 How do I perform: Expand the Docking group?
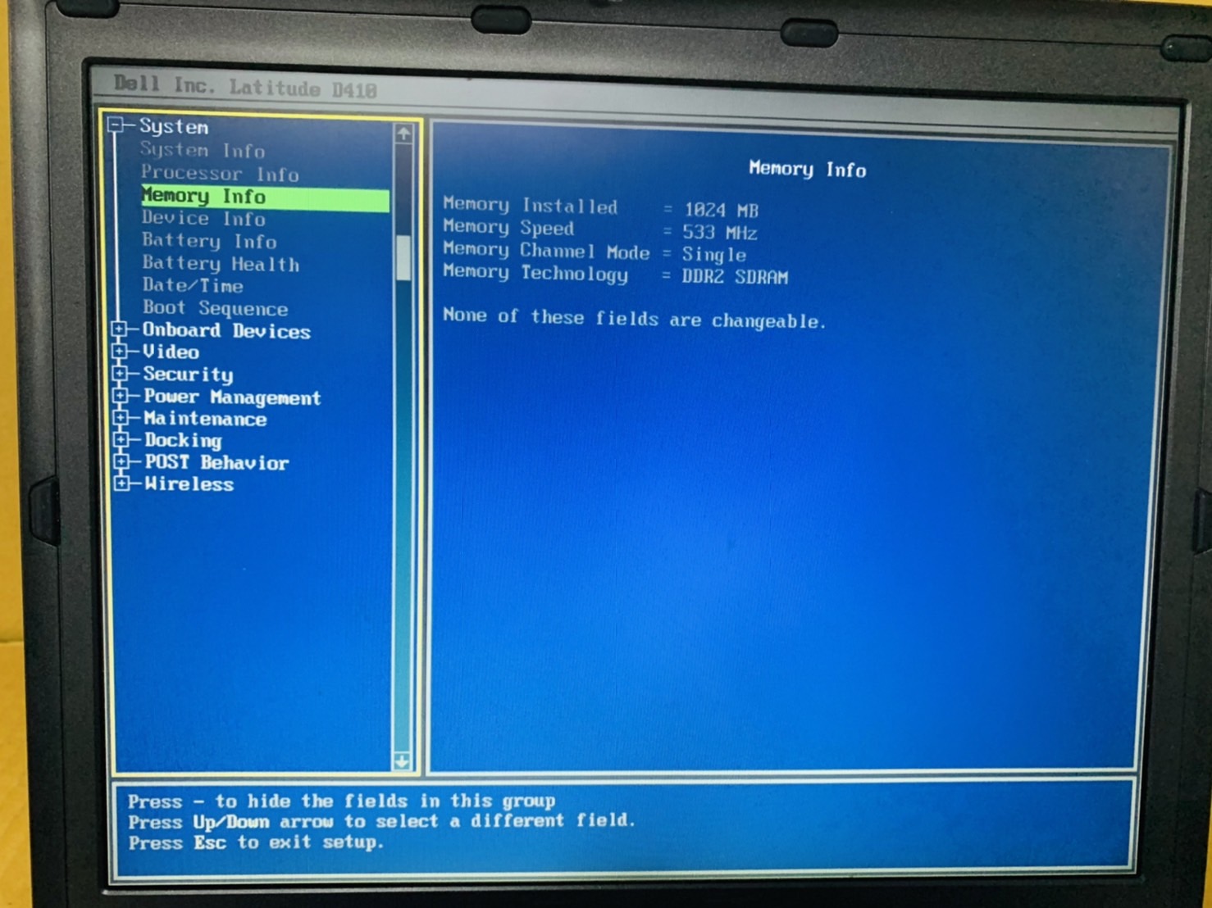pos(121,440)
